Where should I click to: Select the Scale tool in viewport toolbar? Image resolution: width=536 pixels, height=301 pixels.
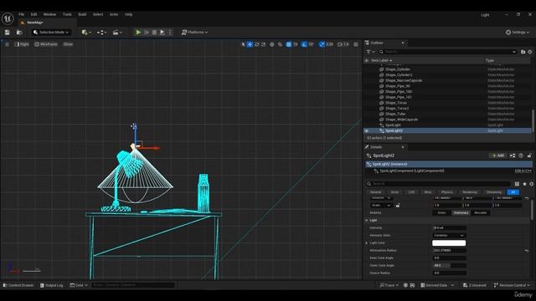264,44
